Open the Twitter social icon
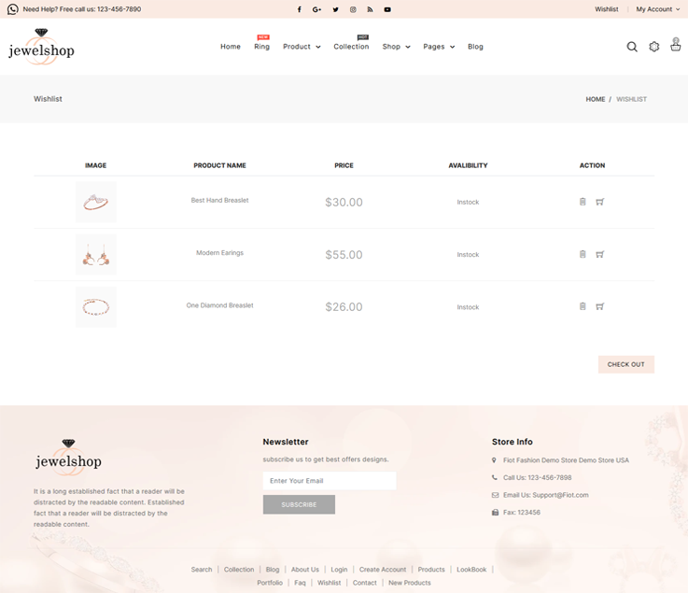This screenshot has width=688, height=593. tap(335, 9)
